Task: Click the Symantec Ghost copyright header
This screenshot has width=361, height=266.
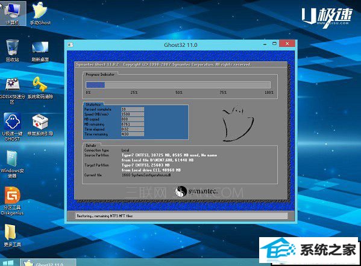Action: click(163, 64)
